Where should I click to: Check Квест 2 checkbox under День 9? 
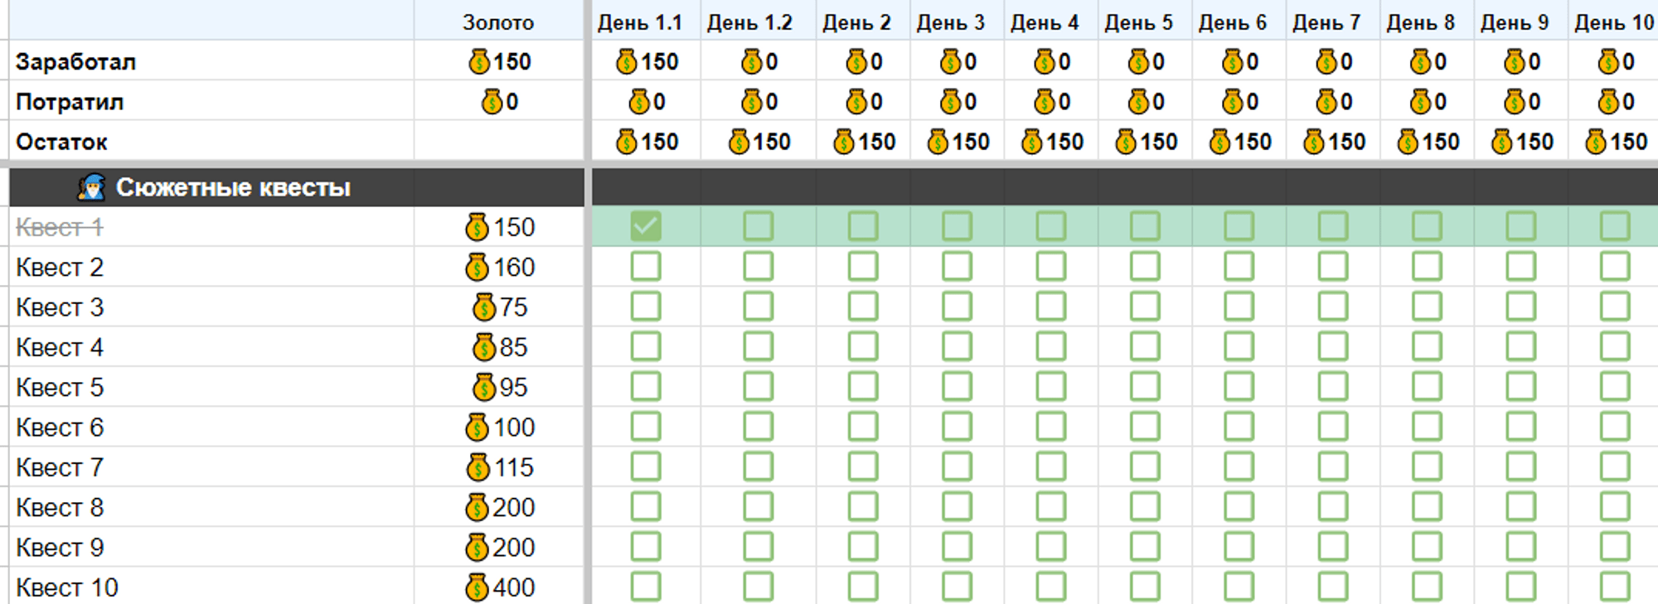[x=1521, y=266]
